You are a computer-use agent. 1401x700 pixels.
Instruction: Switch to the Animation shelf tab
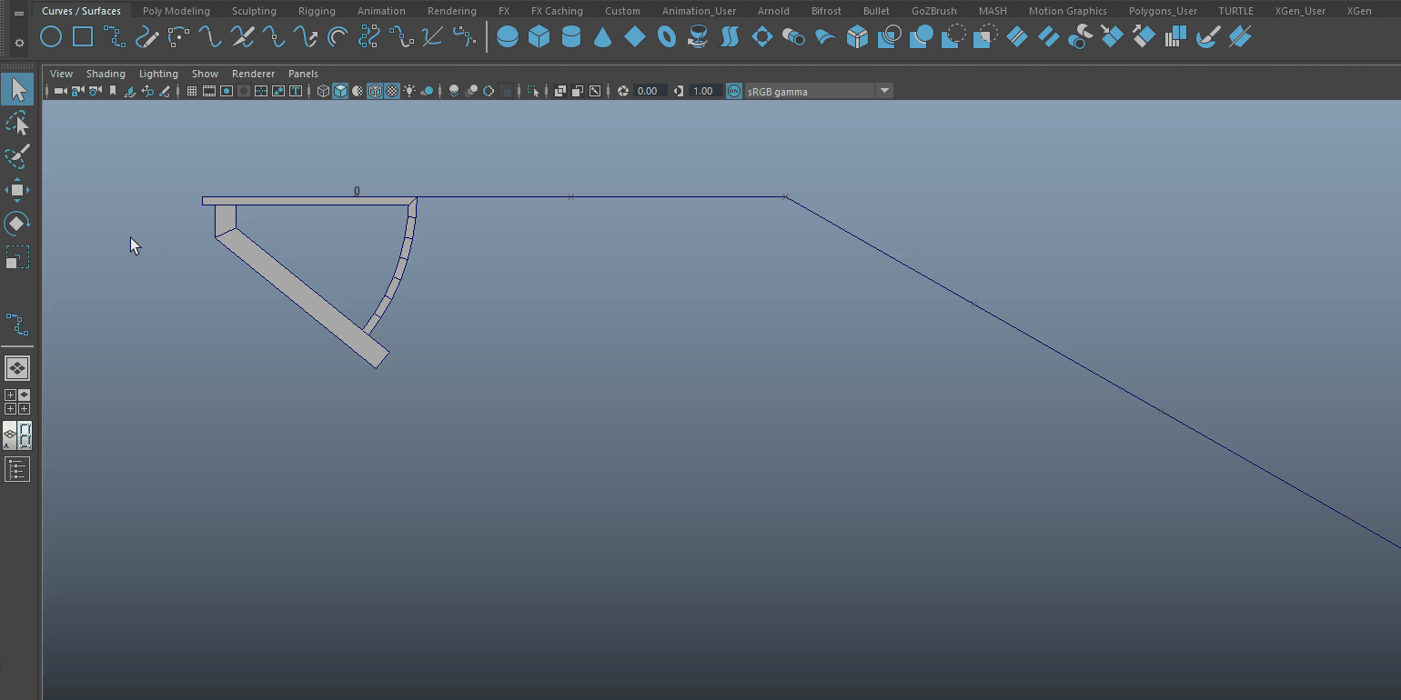pos(381,11)
